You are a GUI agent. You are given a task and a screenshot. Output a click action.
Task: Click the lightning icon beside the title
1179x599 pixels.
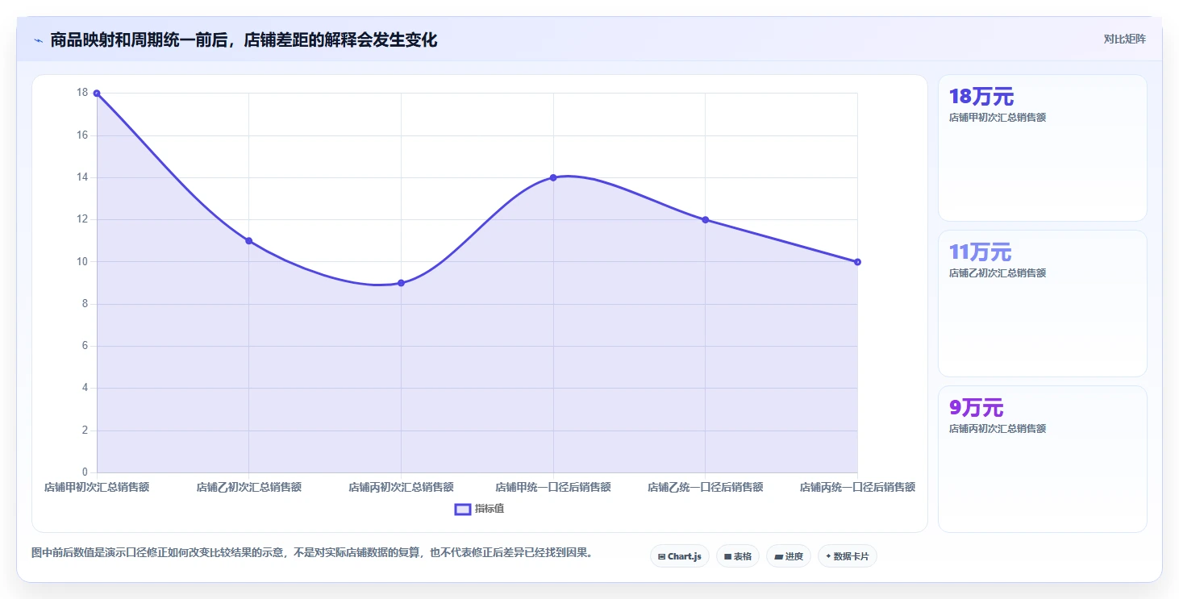click(38, 40)
